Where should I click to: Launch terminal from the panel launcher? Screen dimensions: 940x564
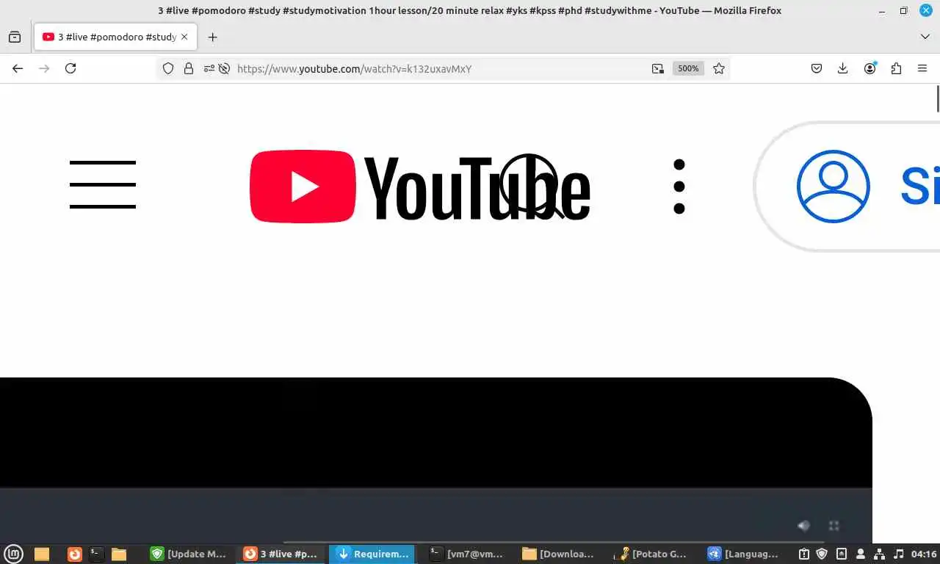pos(96,554)
